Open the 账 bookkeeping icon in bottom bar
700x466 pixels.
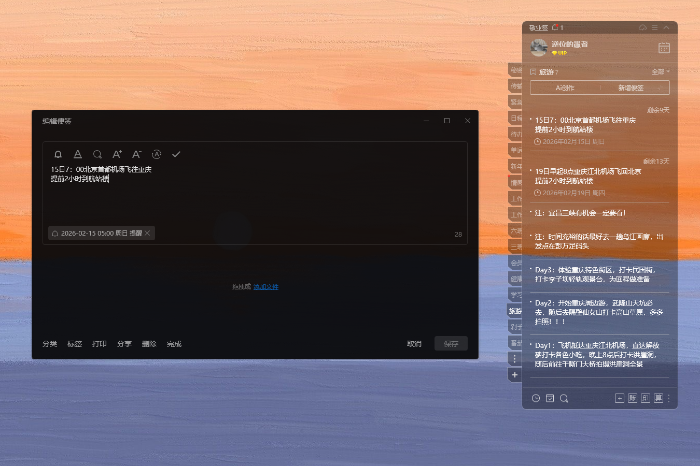click(632, 398)
